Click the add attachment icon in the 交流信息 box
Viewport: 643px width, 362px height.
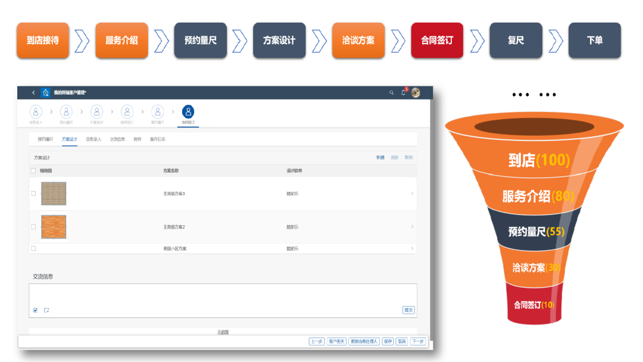(x=46, y=310)
